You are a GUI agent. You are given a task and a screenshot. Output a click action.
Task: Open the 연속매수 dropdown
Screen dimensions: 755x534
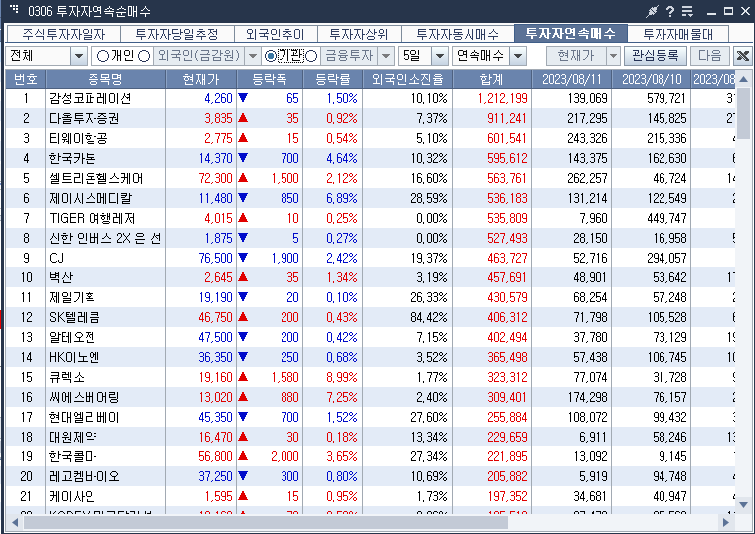click(518, 56)
